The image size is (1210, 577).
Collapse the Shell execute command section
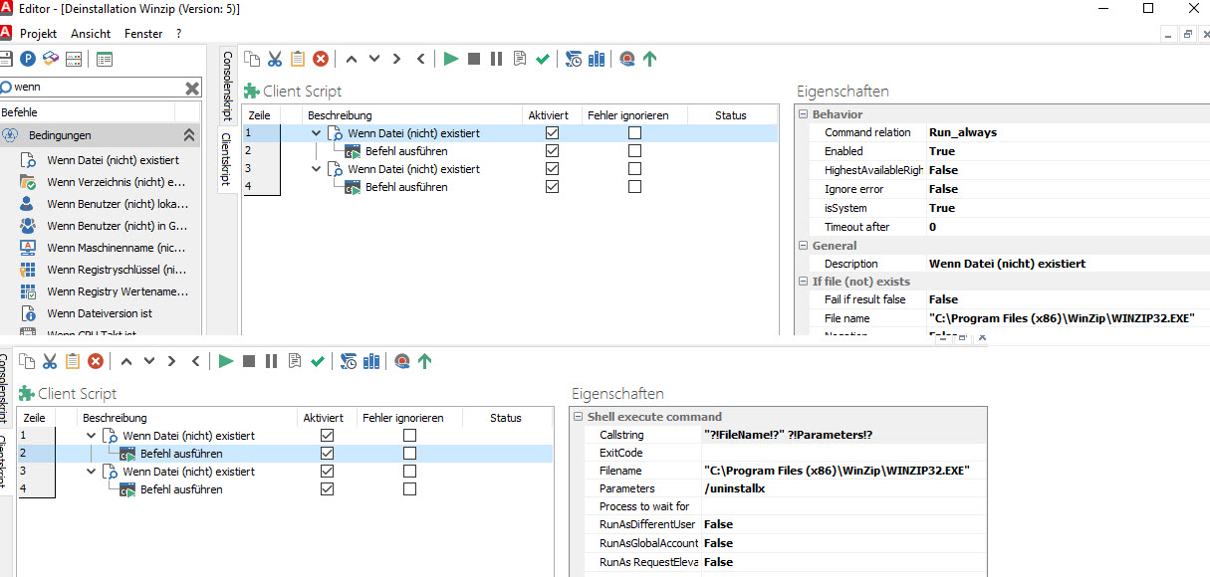[579, 417]
